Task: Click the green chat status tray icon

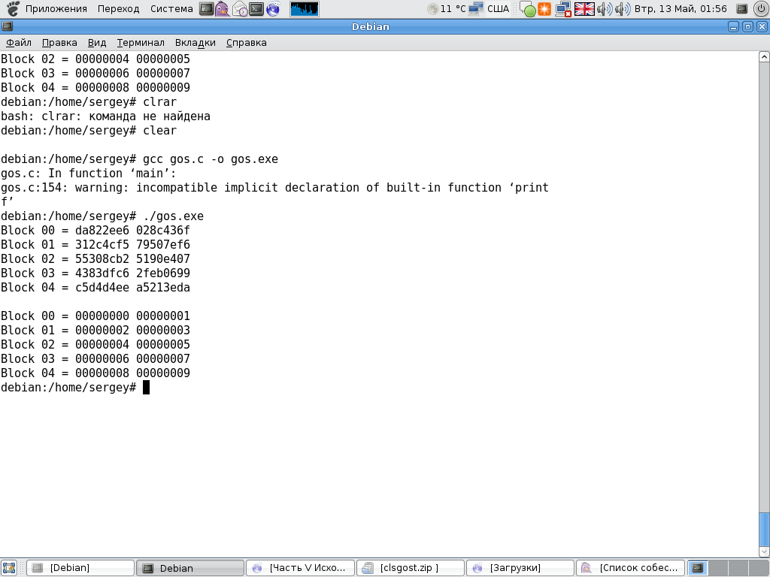Action: 528,9
